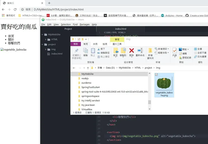
Task: Expand the HTML folder in Atom tree
Action: coord(46,39)
